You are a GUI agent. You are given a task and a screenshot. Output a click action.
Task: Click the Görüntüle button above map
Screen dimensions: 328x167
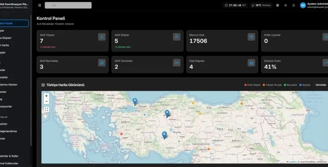coord(321,85)
